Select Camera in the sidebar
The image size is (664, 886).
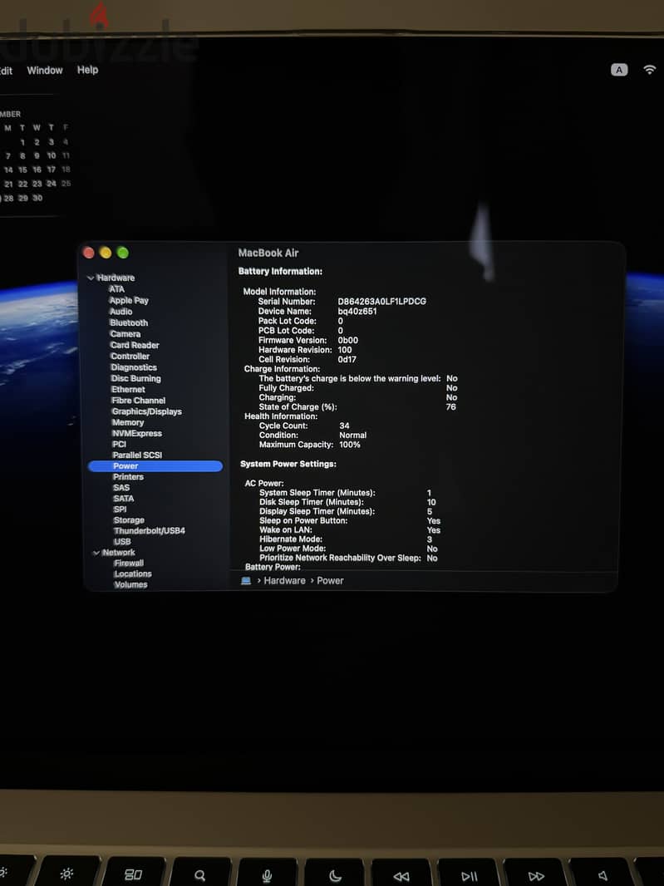click(x=125, y=334)
